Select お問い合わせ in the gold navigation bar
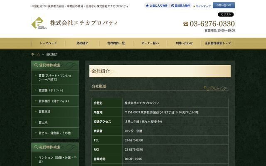The height and width of the screenshot is (166, 266). [184, 43]
